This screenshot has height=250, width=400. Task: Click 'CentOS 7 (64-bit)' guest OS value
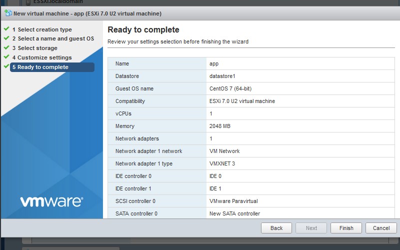coord(230,88)
